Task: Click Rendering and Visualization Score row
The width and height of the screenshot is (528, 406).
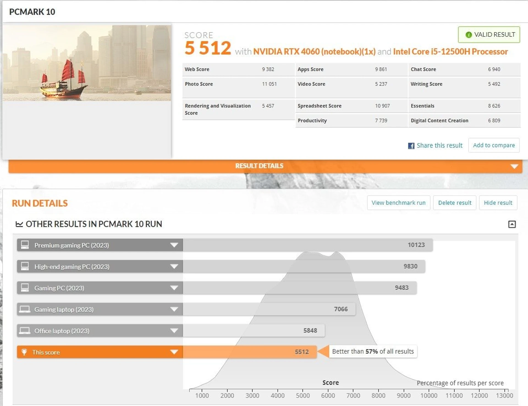Action: point(238,109)
